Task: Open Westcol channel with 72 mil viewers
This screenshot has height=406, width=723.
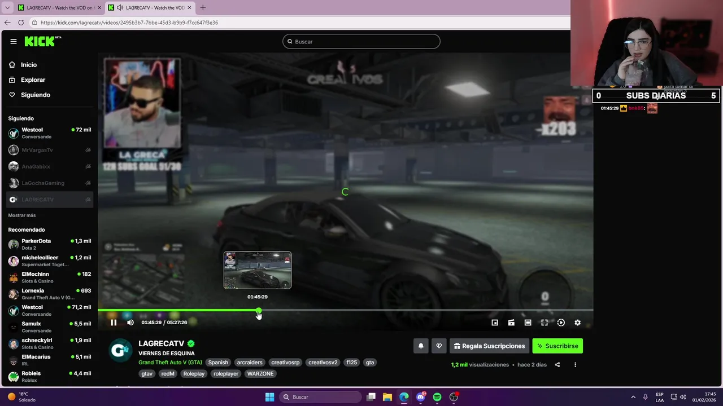Action: [x=50, y=133]
